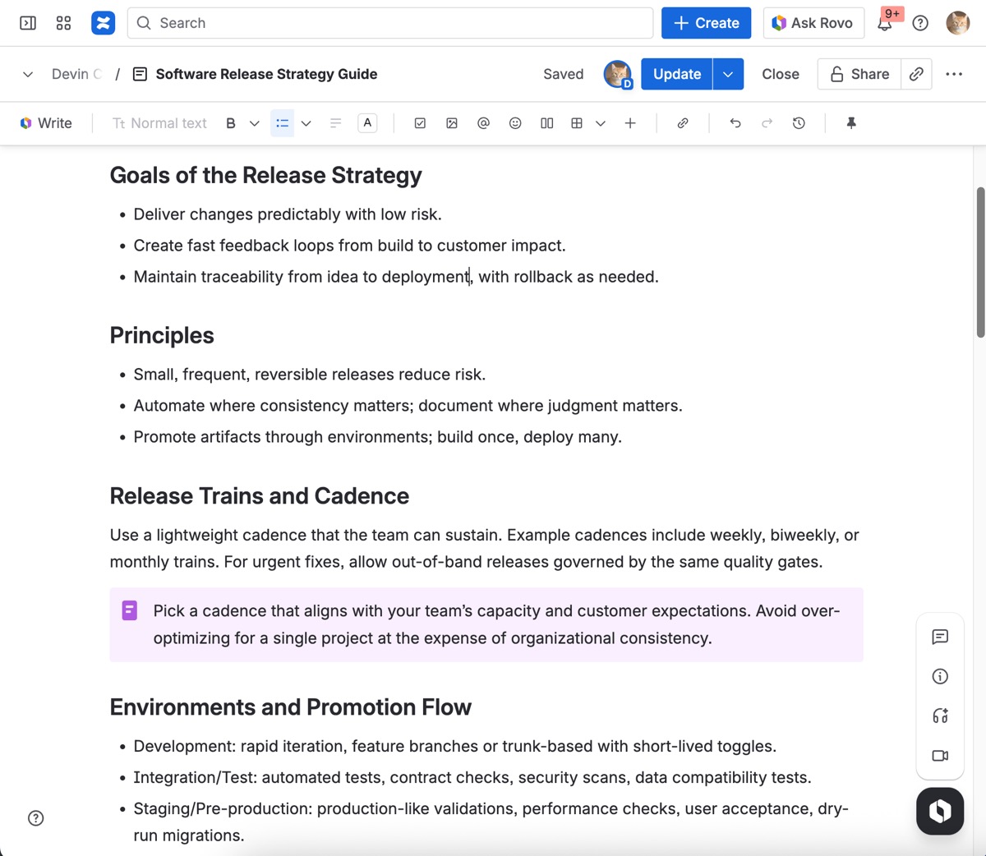Insert an image into the page
The width and height of the screenshot is (986, 856).
[452, 122]
